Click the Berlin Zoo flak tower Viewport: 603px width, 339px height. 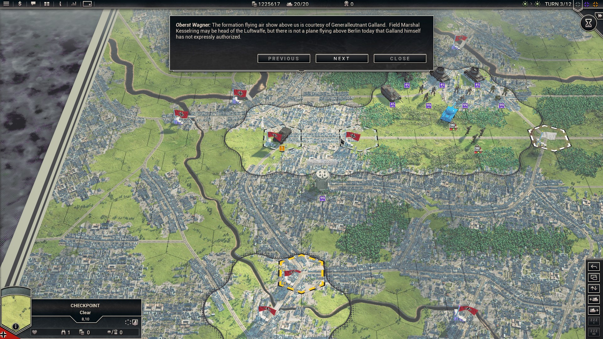click(322, 179)
